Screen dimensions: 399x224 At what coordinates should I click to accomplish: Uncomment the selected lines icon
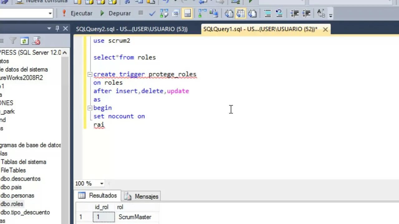point(279,13)
